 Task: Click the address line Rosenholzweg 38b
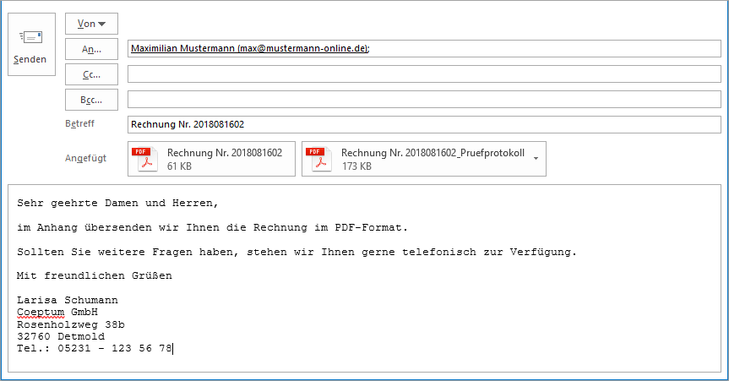[71, 324]
